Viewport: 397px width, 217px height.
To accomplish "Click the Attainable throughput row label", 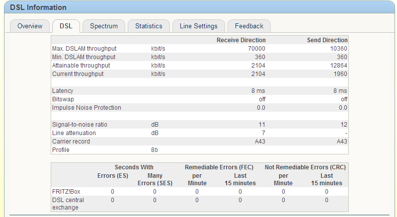I will point(81,66).
